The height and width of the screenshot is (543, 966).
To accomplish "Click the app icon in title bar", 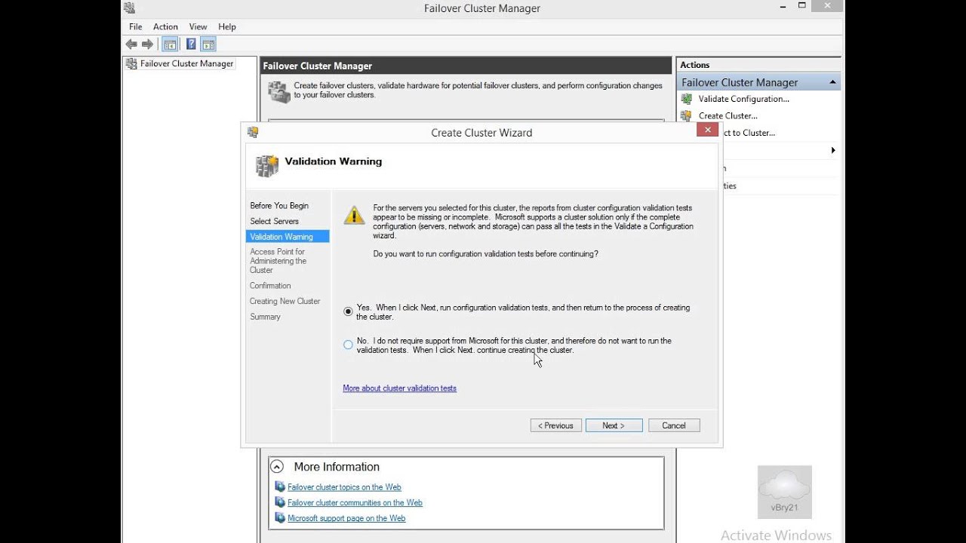I will click(129, 8).
